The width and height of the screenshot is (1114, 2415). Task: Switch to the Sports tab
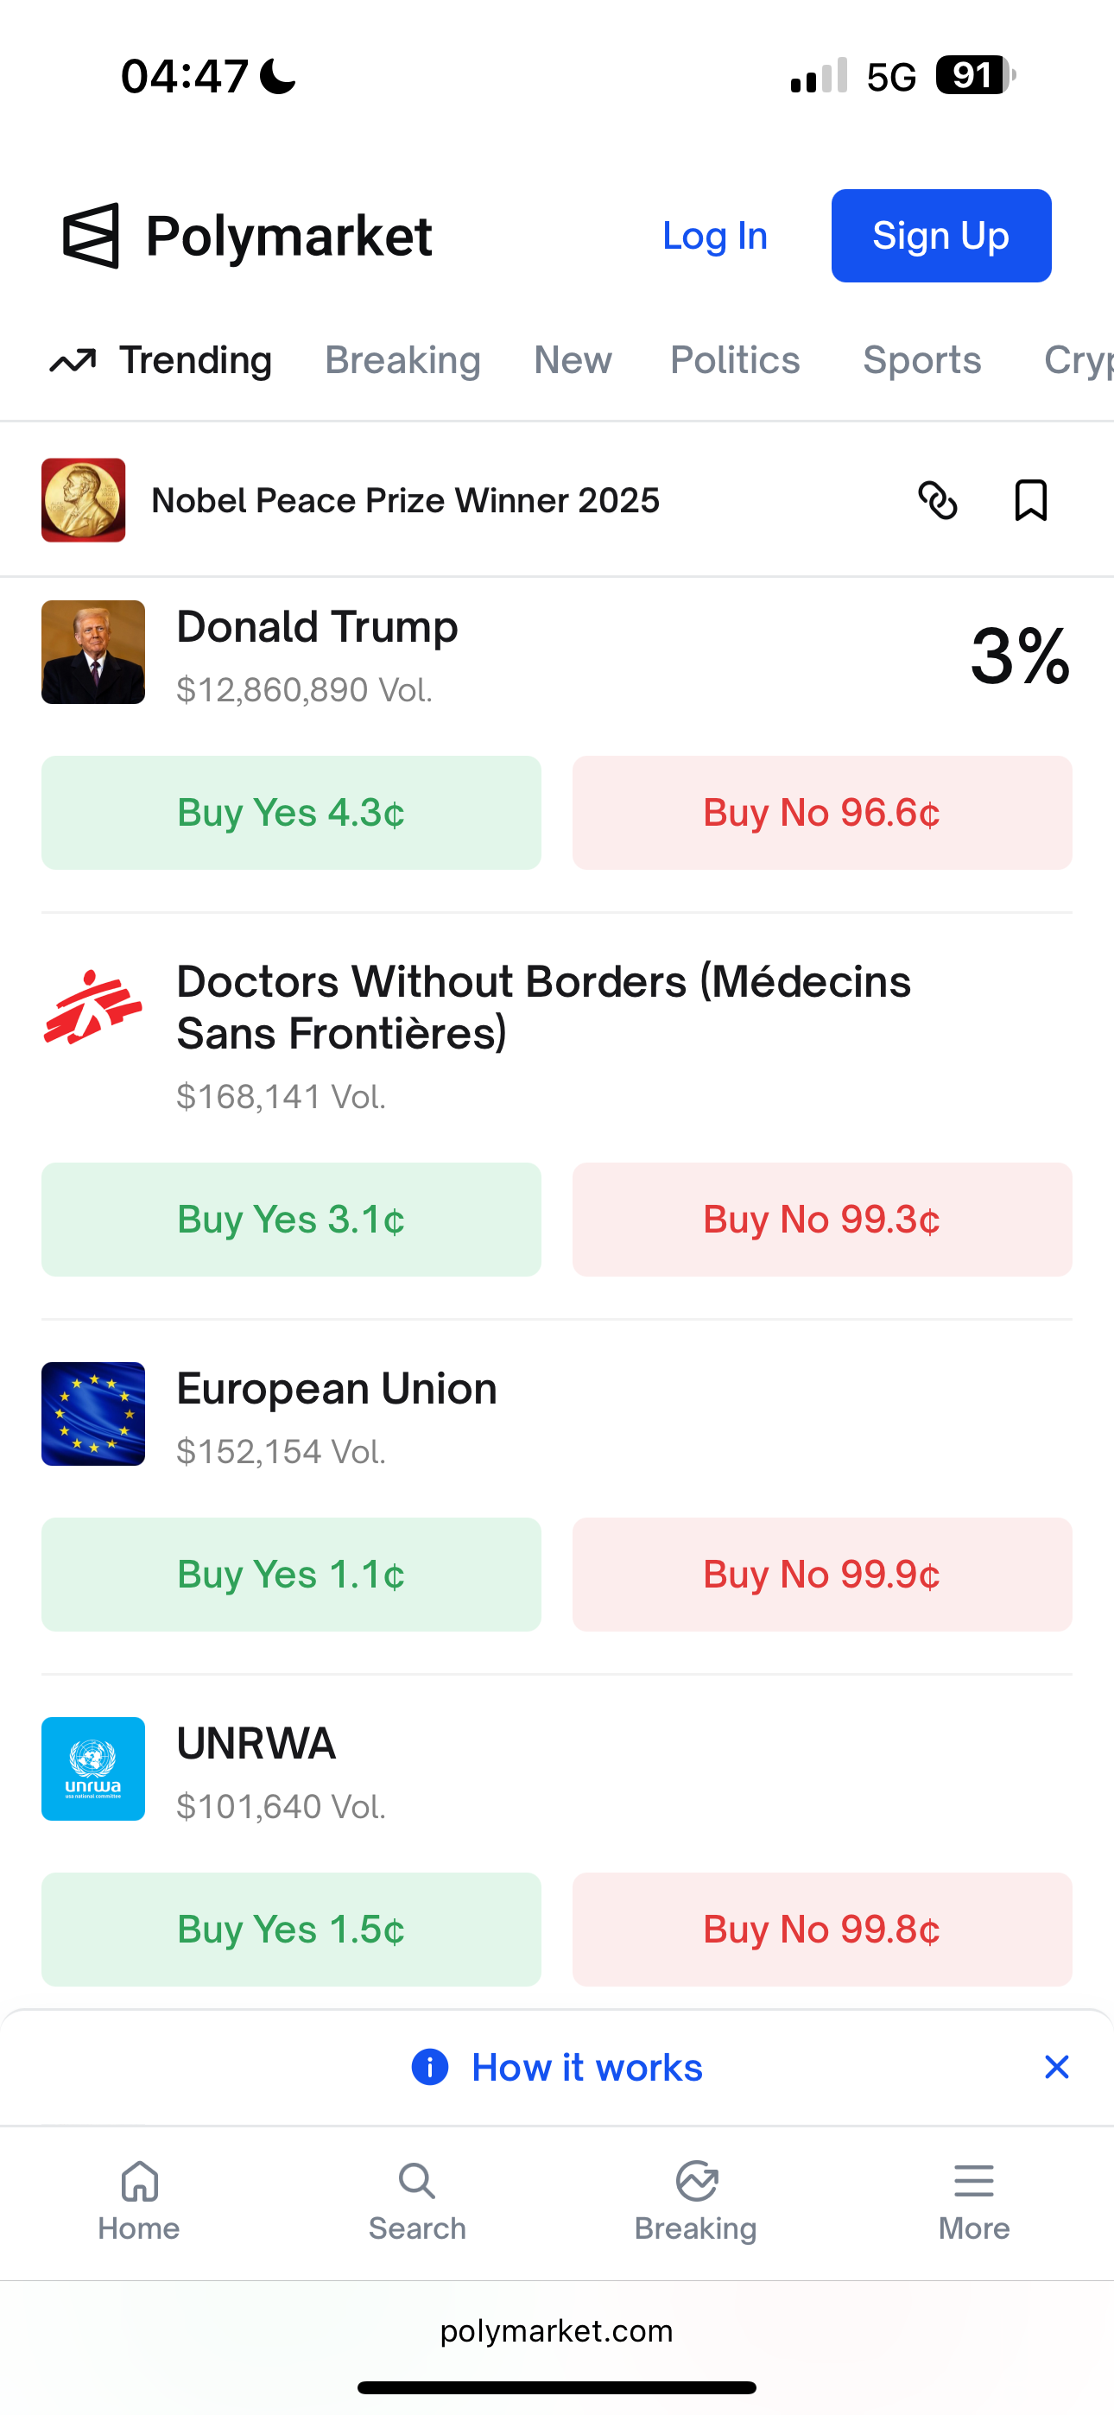[x=921, y=360]
